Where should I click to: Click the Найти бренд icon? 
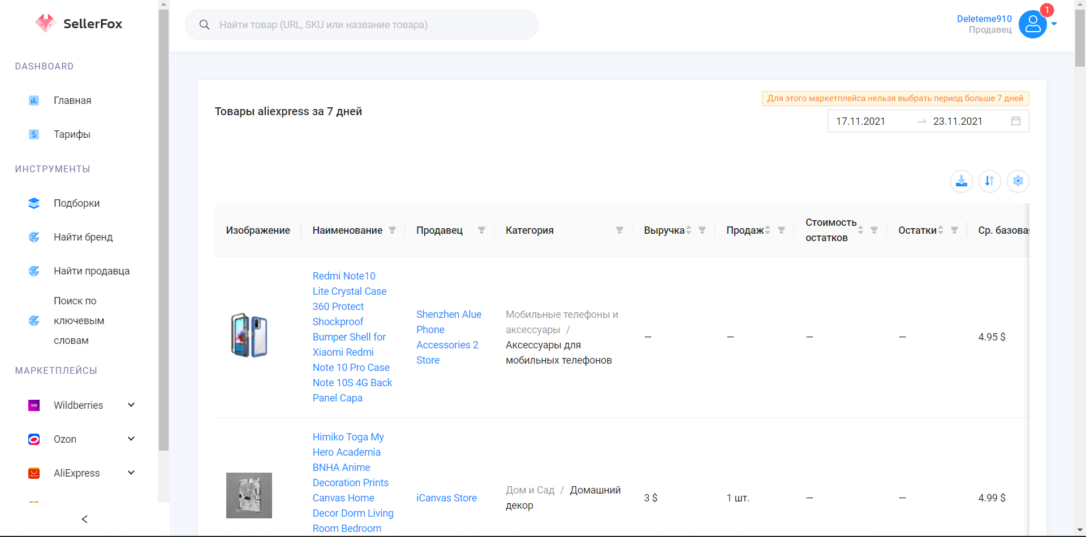point(34,237)
